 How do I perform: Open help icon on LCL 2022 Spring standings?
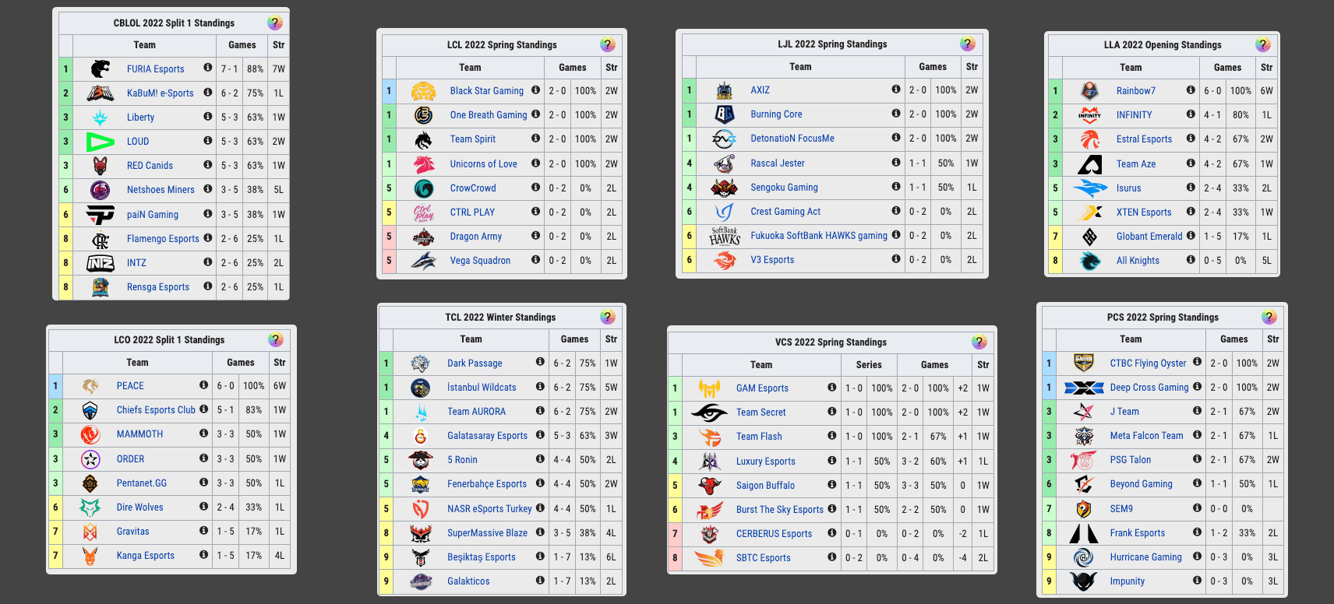[608, 44]
